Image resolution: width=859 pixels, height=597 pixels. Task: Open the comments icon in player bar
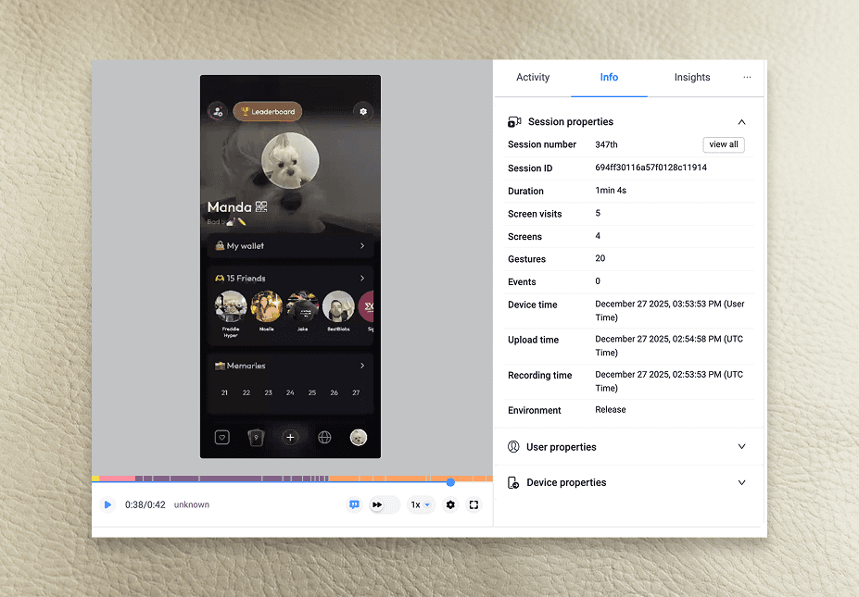pos(355,504)
